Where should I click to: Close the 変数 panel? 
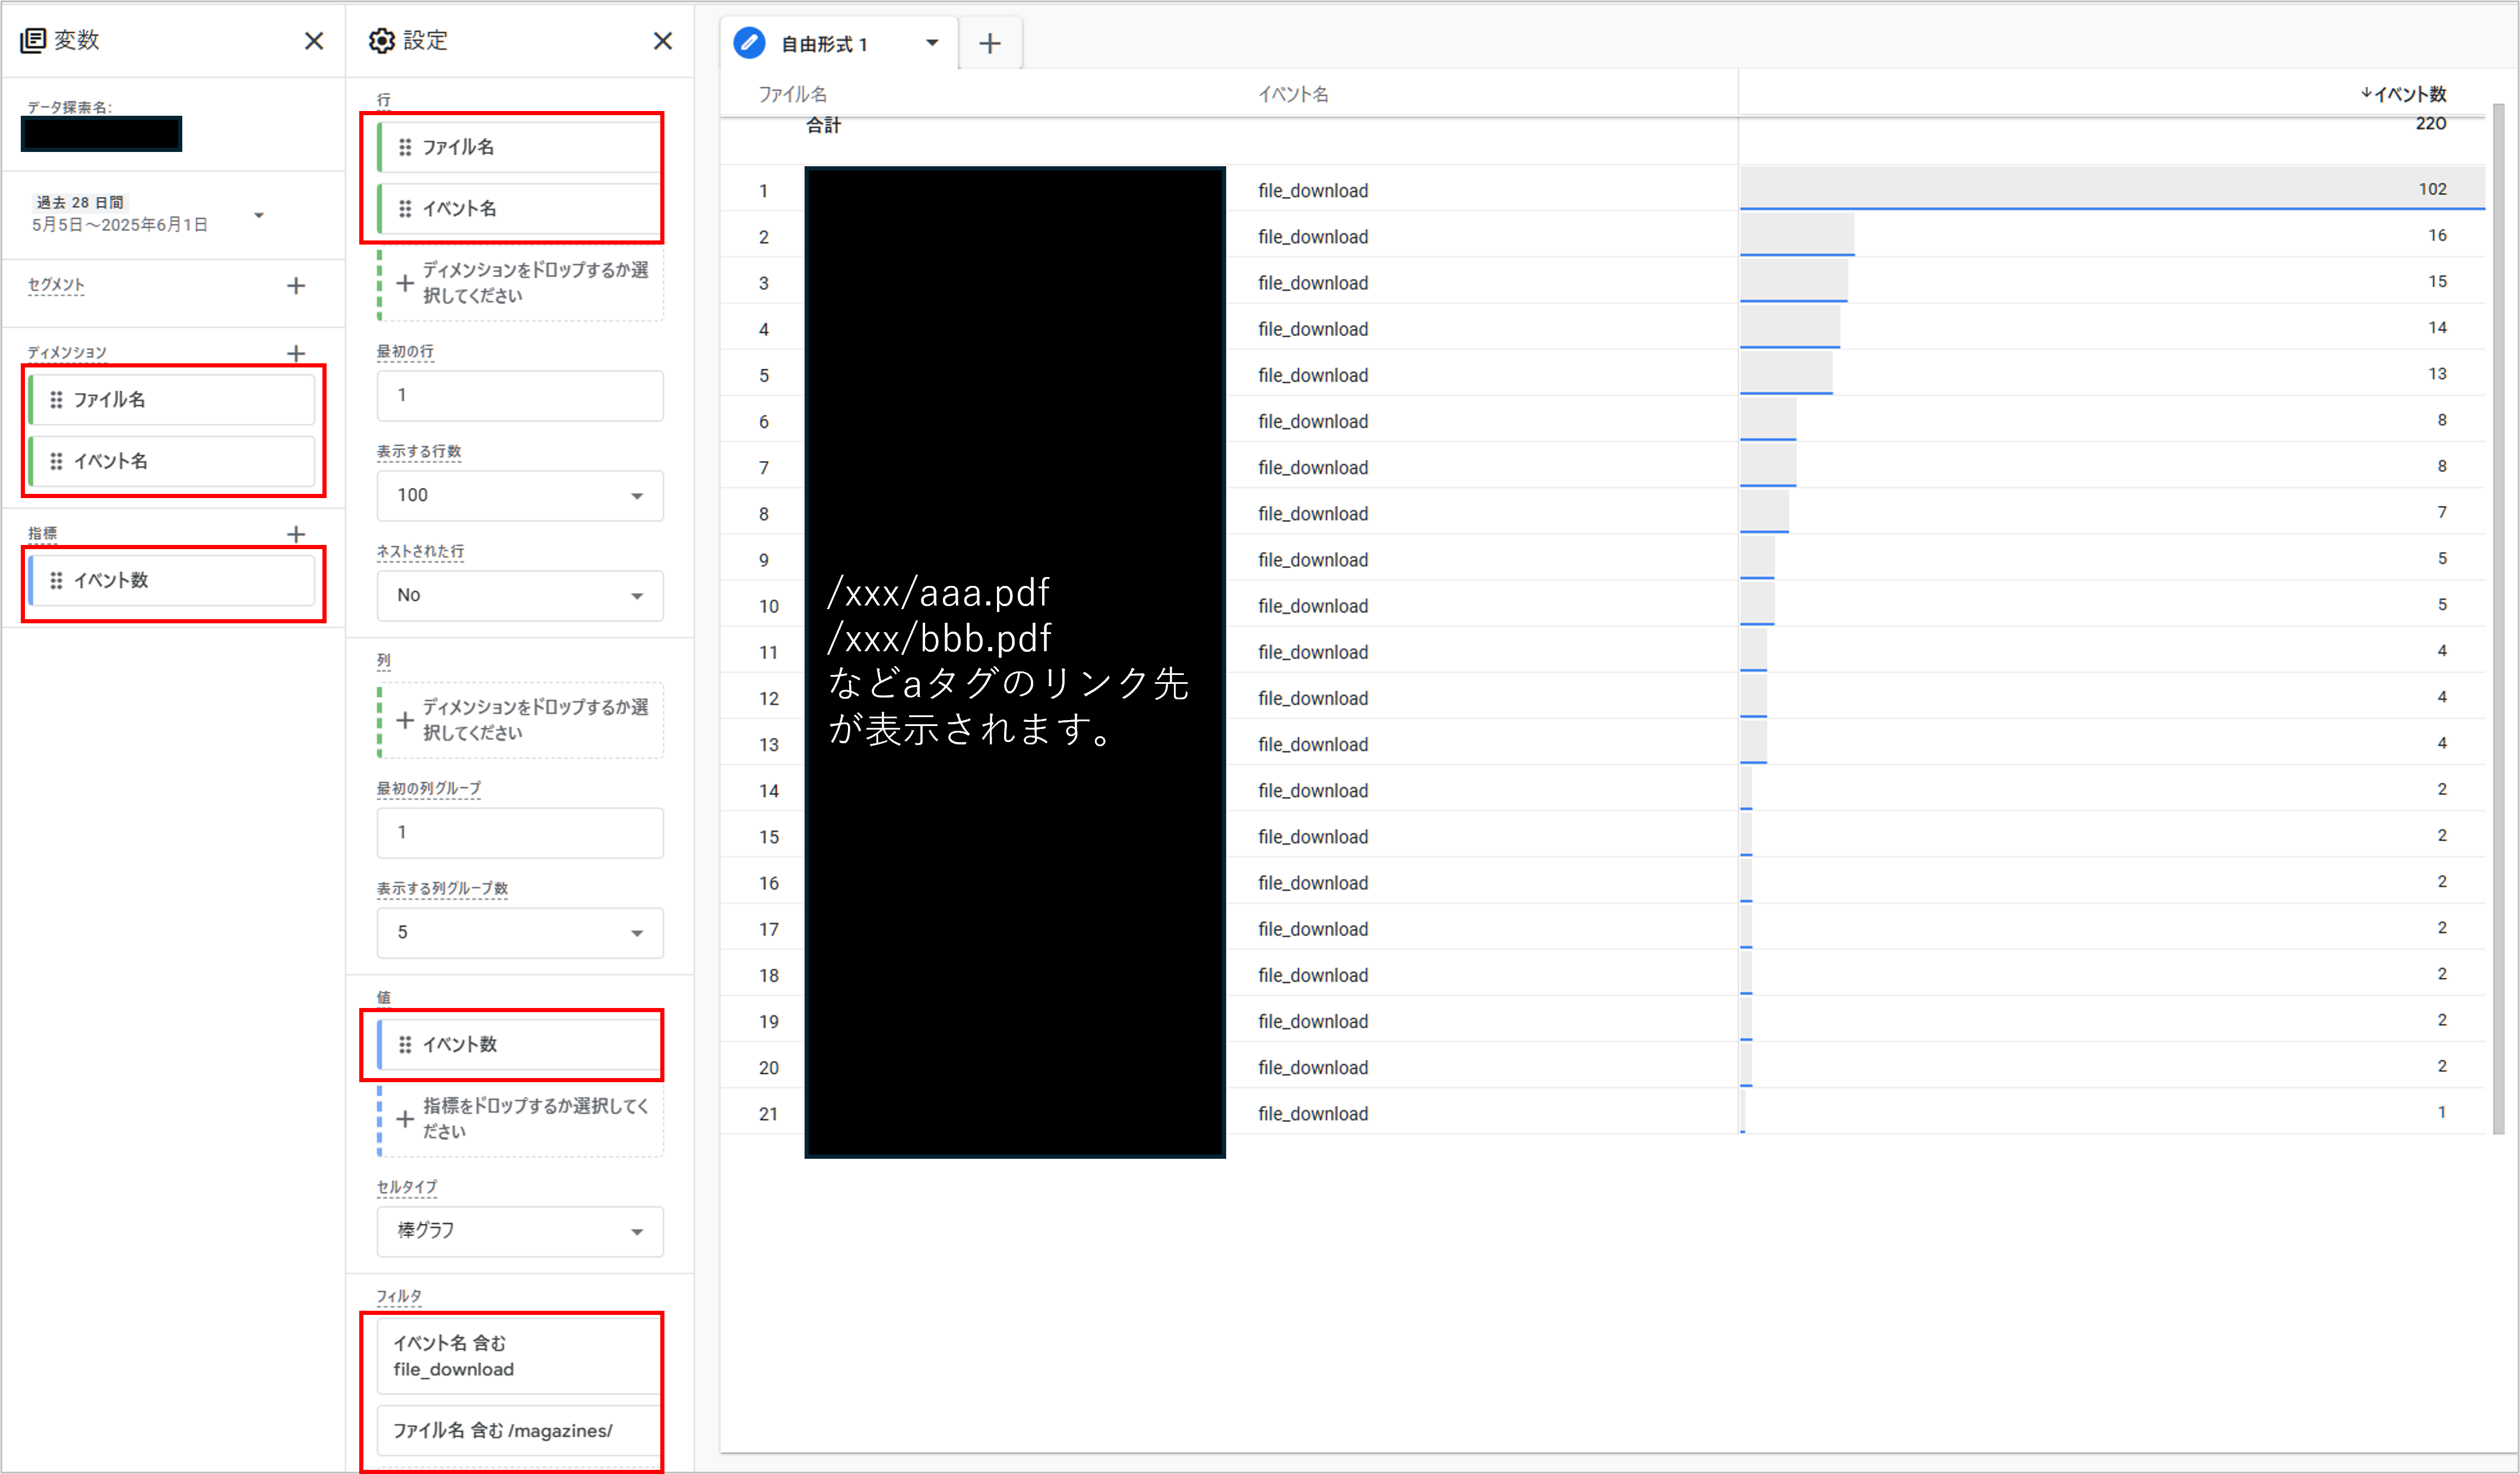coord(314,41)
